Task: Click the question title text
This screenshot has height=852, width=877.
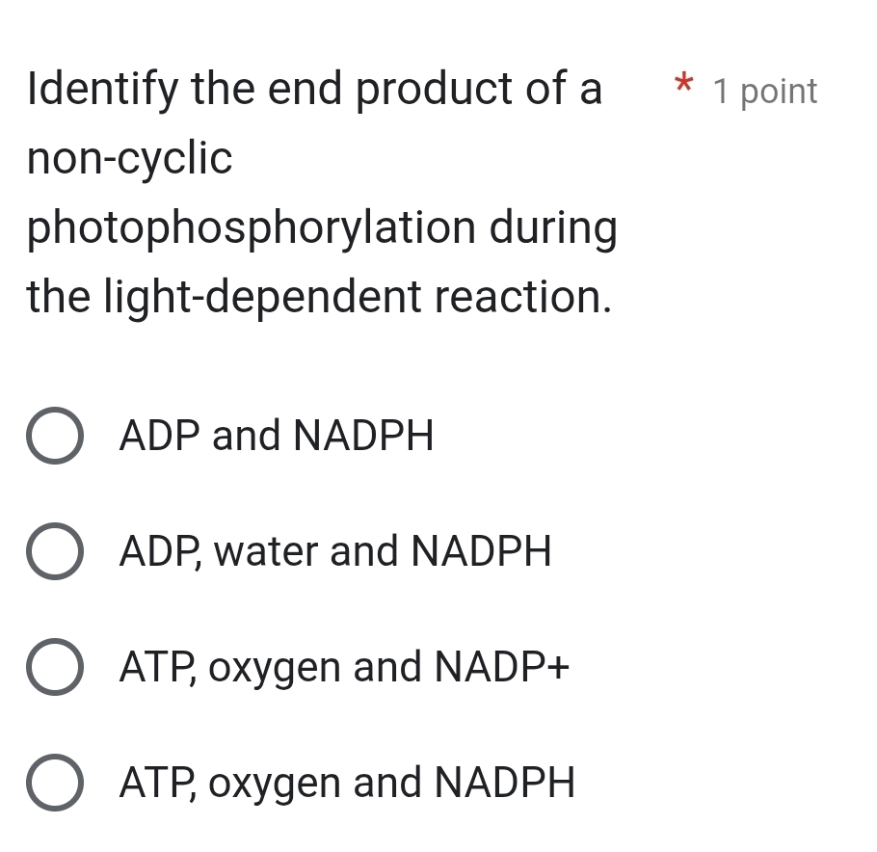Action: pos(318,193)
